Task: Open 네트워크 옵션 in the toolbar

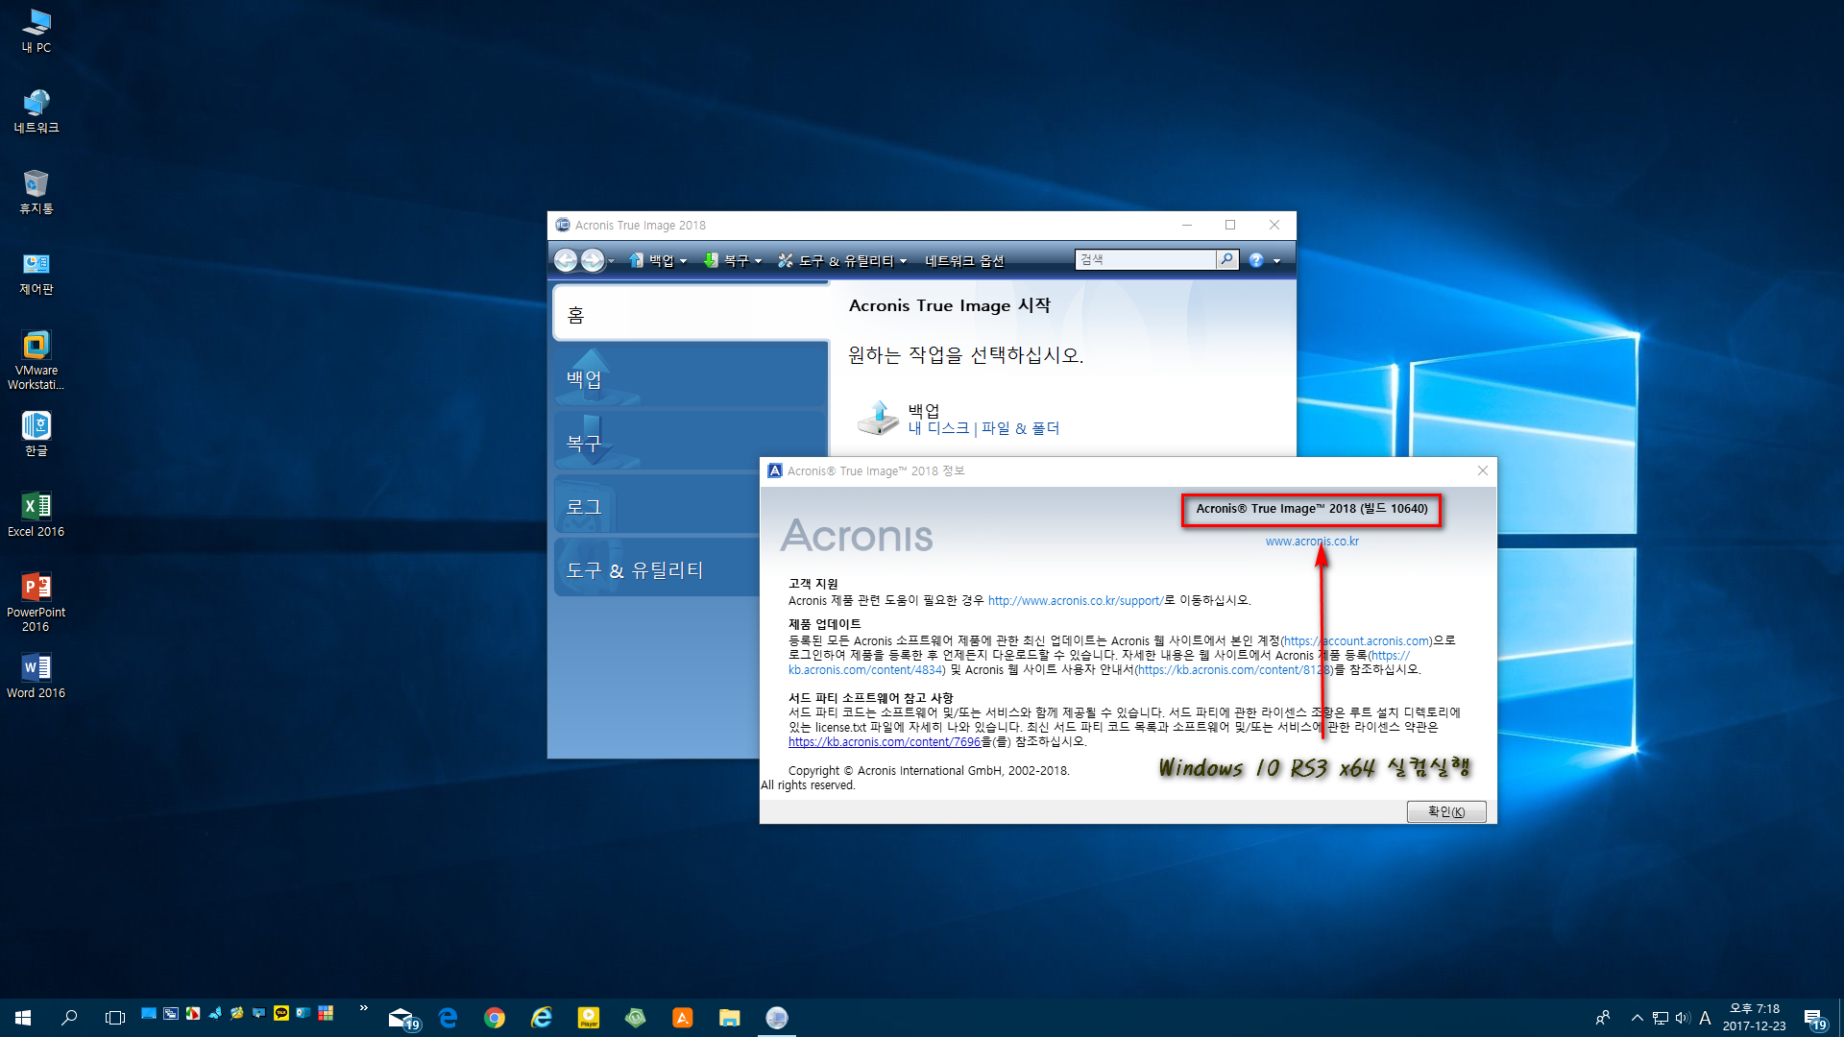Action: pos(964,260)
